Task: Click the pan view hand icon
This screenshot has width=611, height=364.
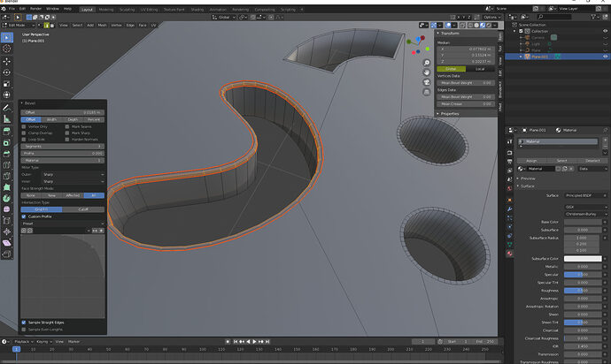Action: click(x=427, y=72)
